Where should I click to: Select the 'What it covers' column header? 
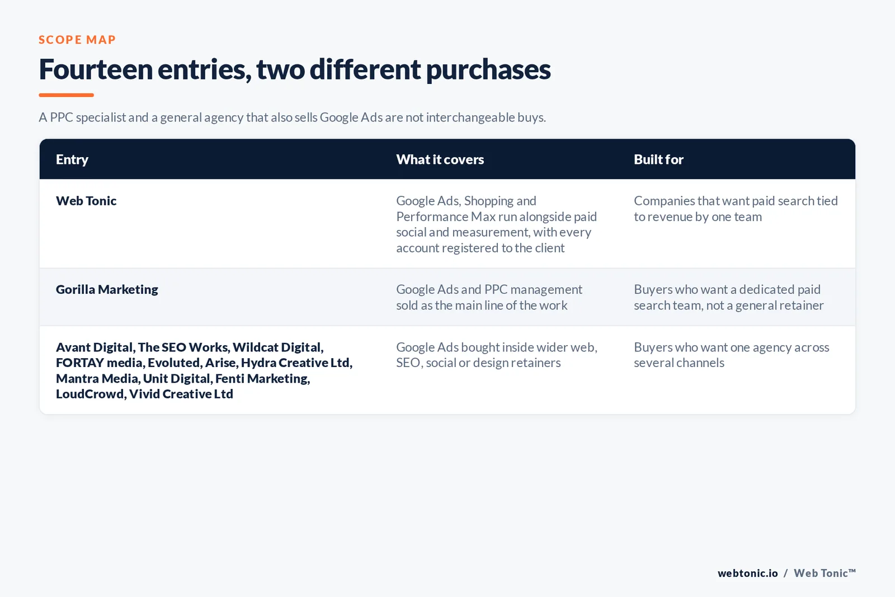(440, 159)
